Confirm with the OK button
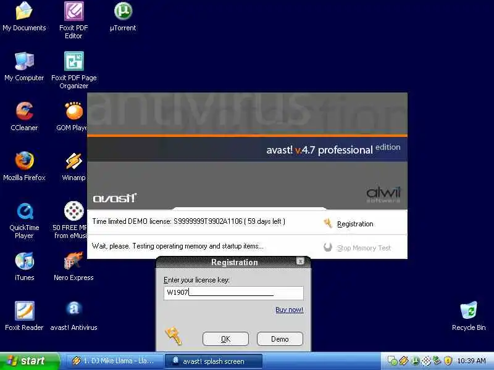The height and width of the screenshot is (370, 494). (225, 339)
